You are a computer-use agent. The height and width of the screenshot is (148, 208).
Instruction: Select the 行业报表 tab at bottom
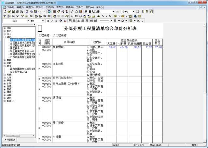(x=10, y=140)
